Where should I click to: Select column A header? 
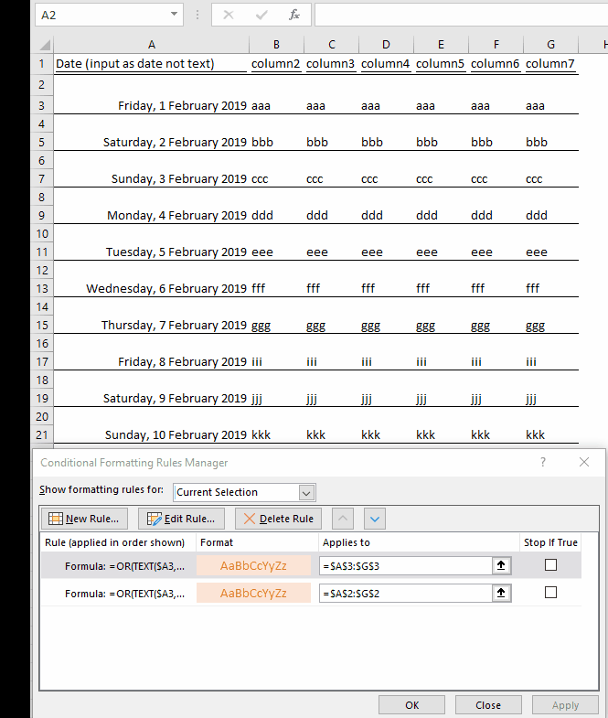tap(151, 45)
